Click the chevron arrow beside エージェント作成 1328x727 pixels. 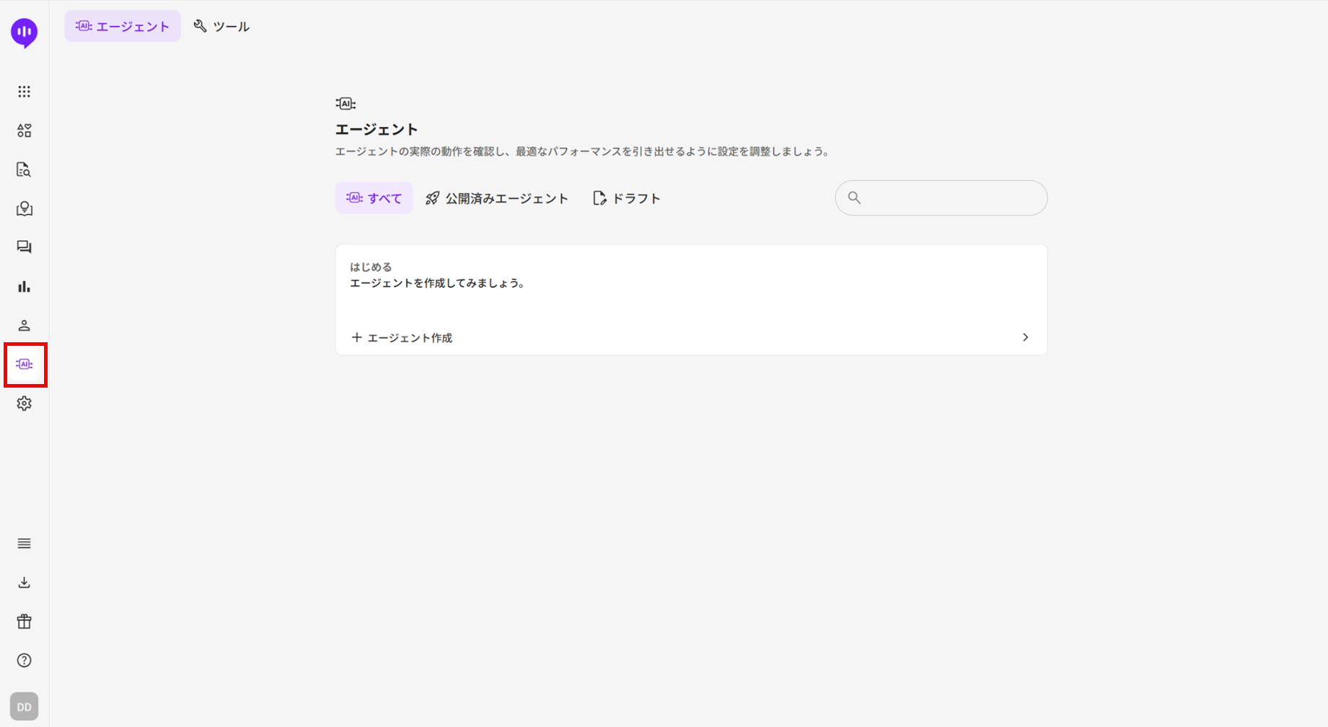pyautogui.click(x=1025, y=337)
